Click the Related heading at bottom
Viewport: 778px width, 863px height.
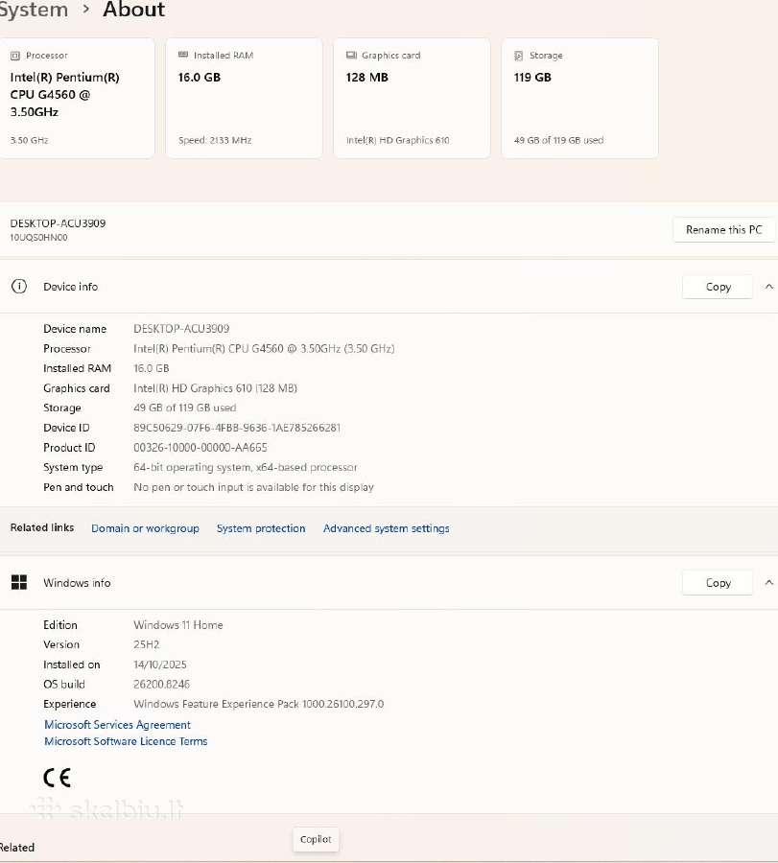pos(17,848)
